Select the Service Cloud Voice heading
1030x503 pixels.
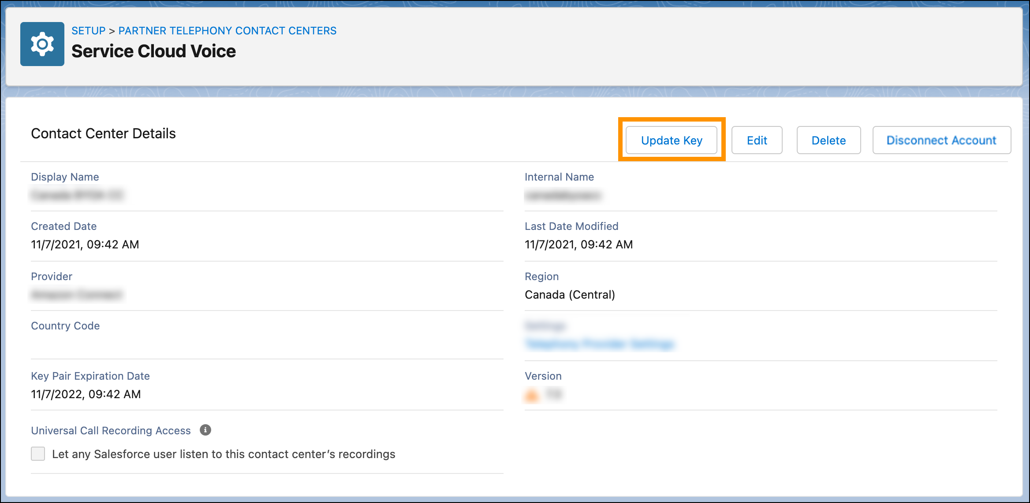[154, 51]
